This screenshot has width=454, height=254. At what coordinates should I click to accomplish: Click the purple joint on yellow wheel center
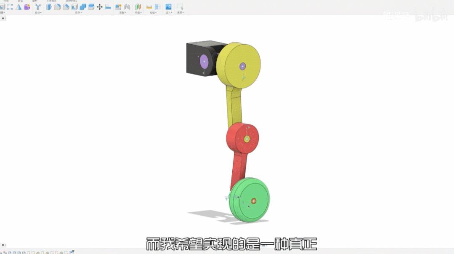[243, 67]
